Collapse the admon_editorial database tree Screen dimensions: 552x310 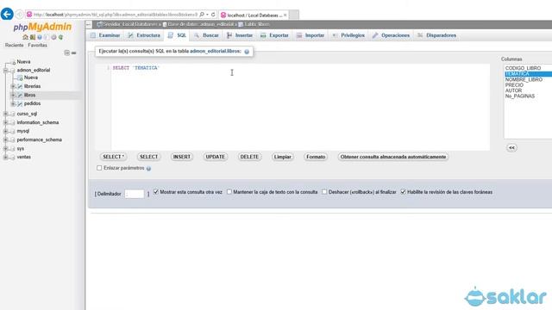click(x=6, y=71)
